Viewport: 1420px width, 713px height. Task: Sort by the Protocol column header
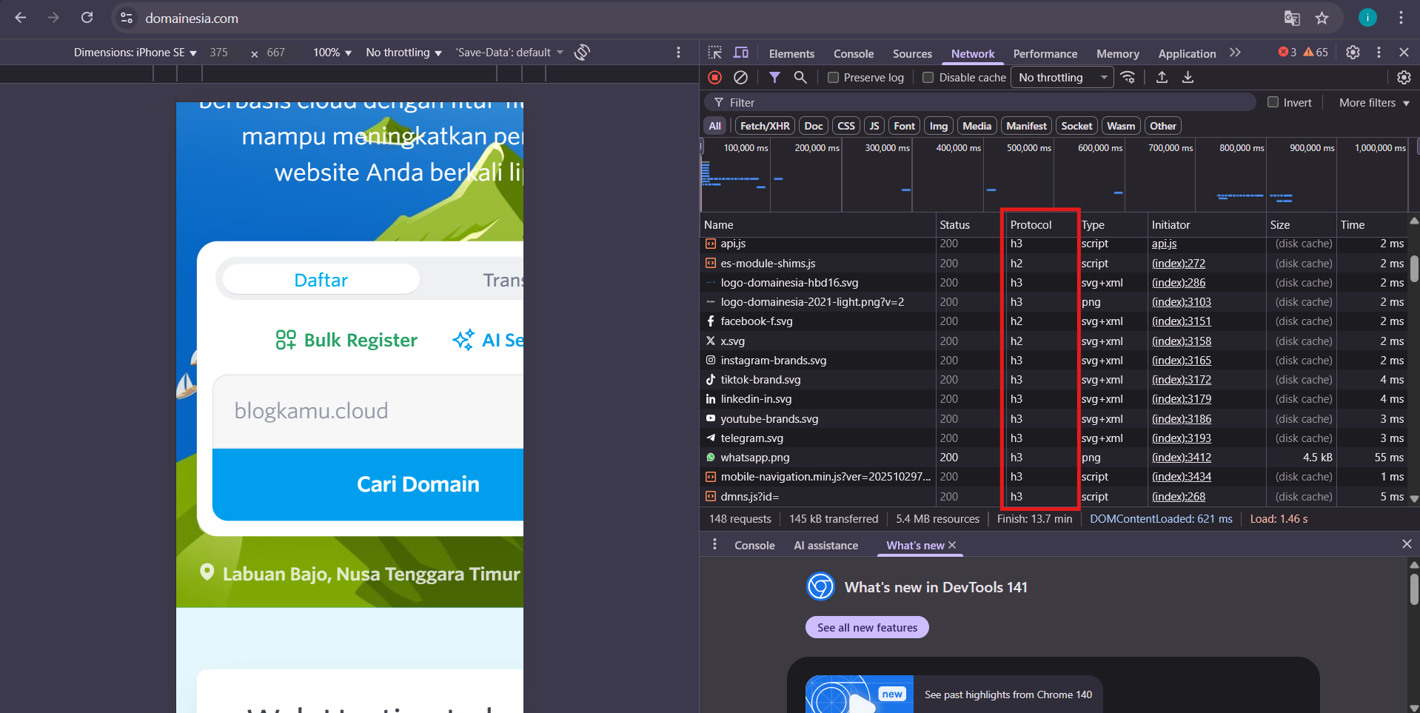click(x=1039, y=224)
